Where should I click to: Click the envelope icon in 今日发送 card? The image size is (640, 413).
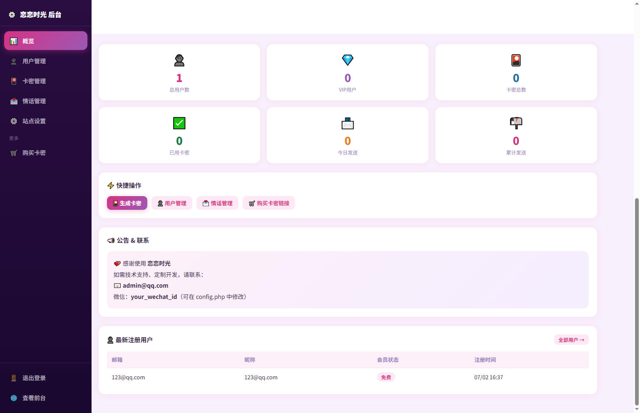pos(347,123)
